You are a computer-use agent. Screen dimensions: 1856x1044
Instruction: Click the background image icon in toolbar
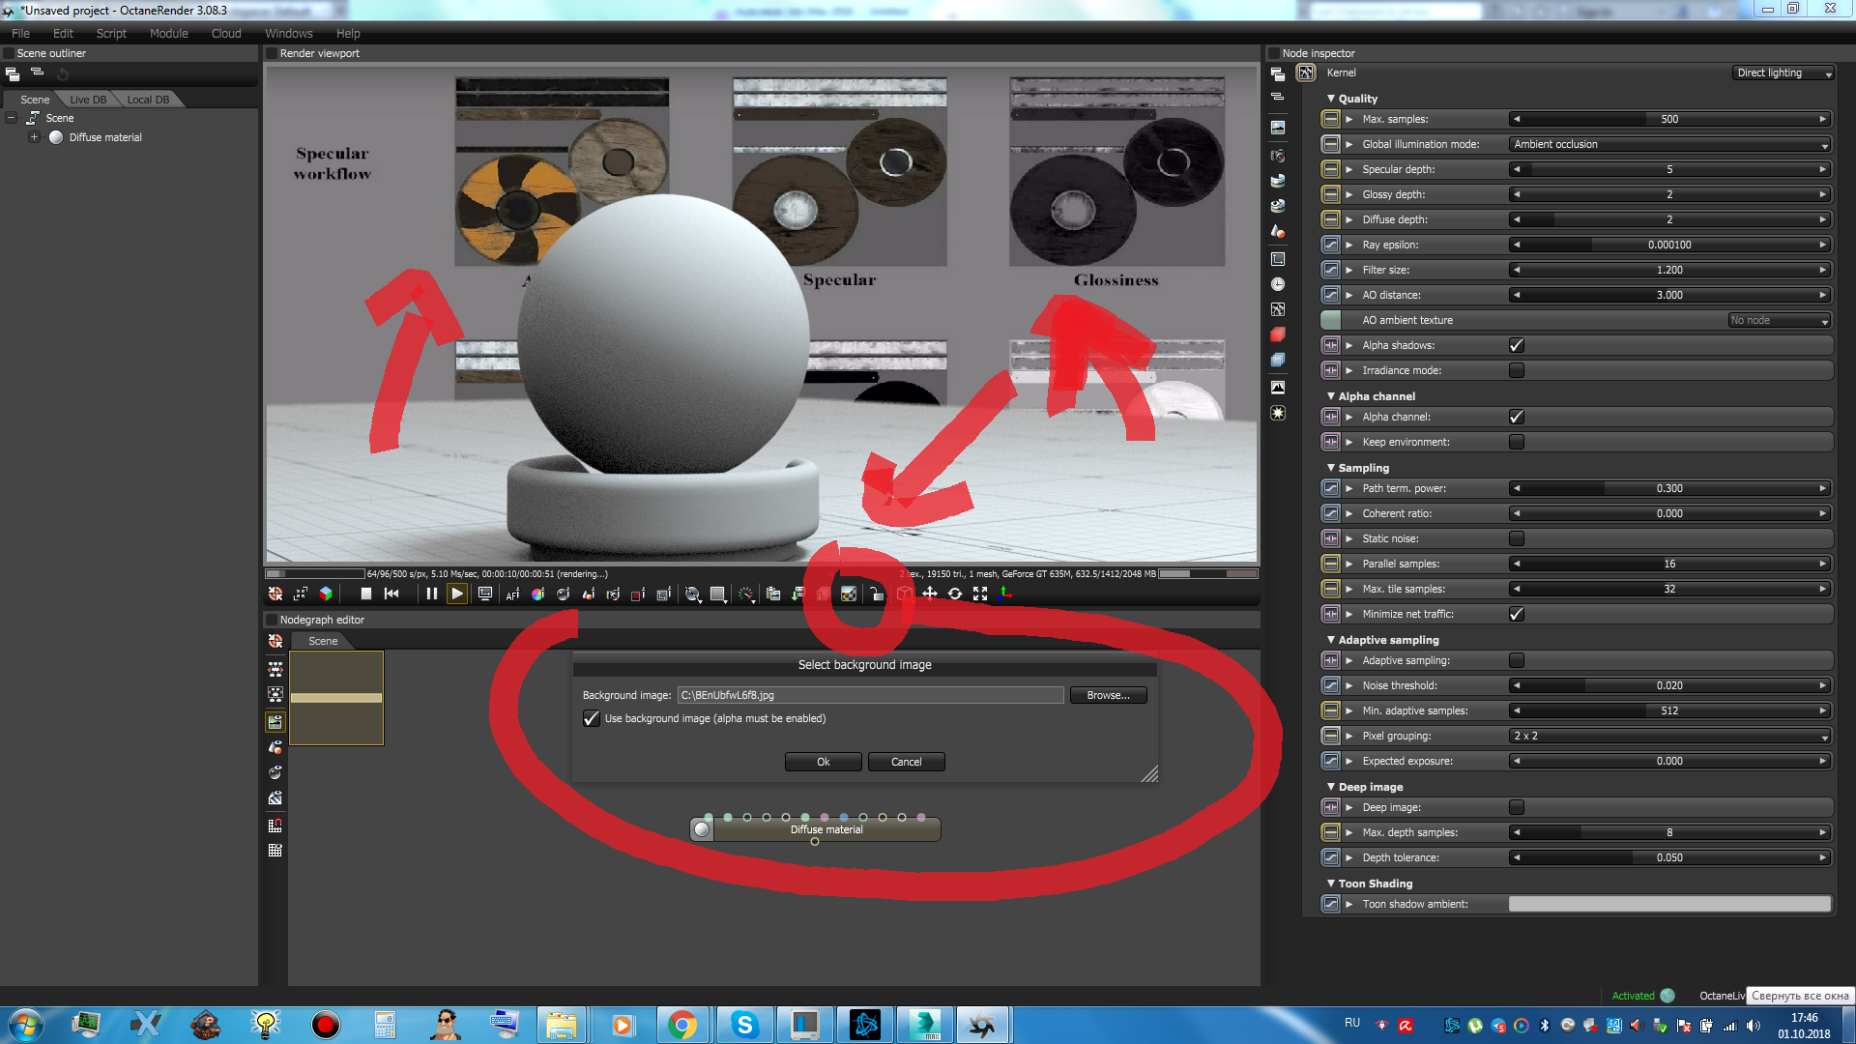click(x=849, y=594)
